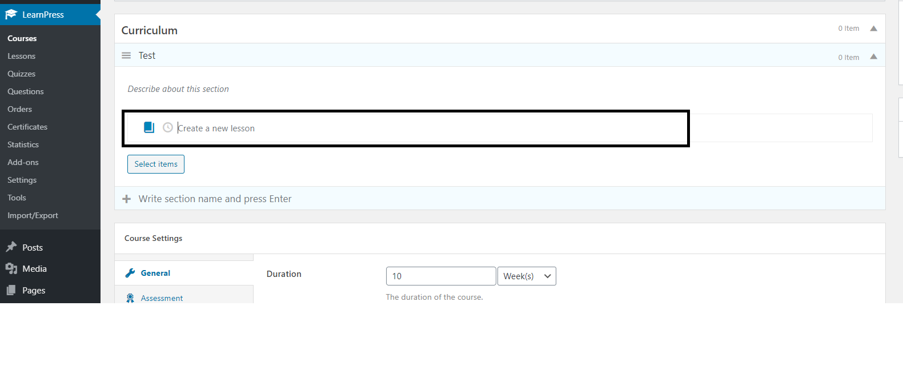
Task: Switch to Assessment settings tab
Action: click(x=184, y=296)
